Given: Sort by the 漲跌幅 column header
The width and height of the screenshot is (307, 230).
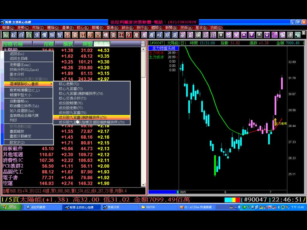Looking at the screenshot, I should (x=102, y=44).
